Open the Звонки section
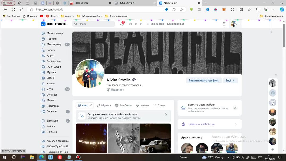The height and width of the screenshot is (161, 286). pyautogui.click(x=48, y=50)
